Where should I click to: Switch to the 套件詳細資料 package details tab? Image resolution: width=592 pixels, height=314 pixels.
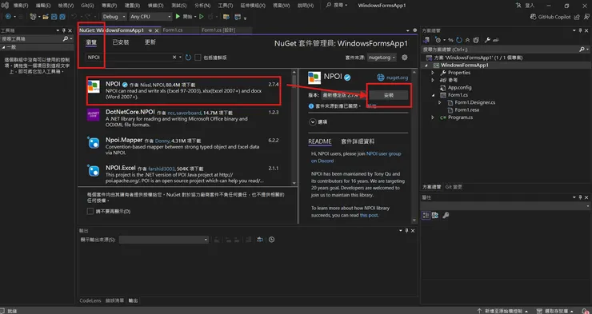[358, 141]
